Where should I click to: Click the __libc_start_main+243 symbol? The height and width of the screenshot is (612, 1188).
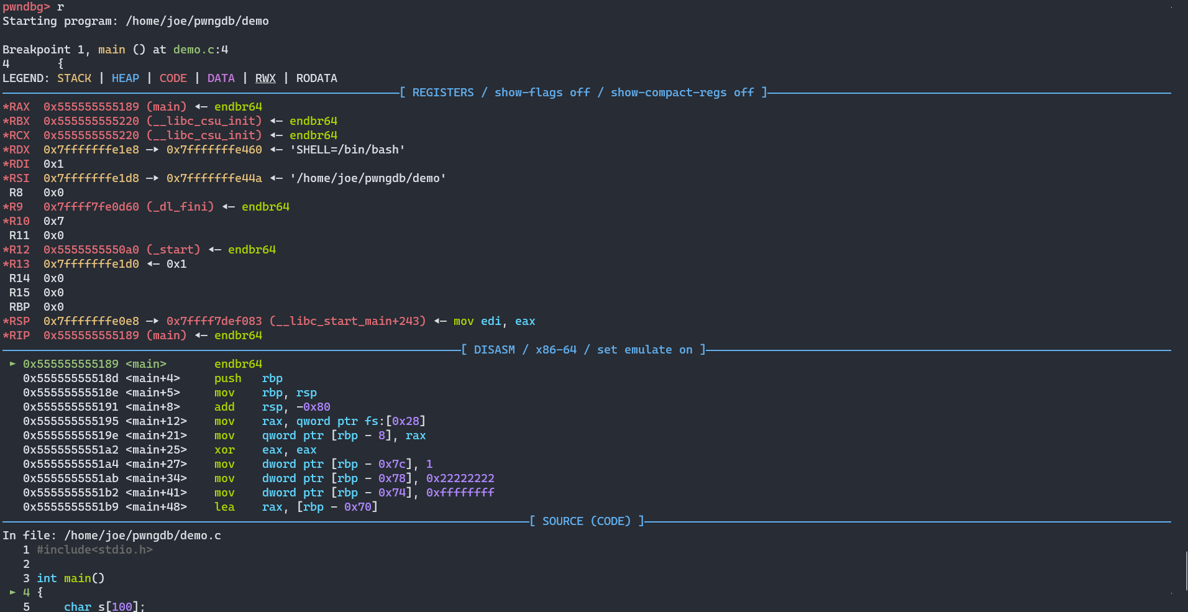pos(348,321)
